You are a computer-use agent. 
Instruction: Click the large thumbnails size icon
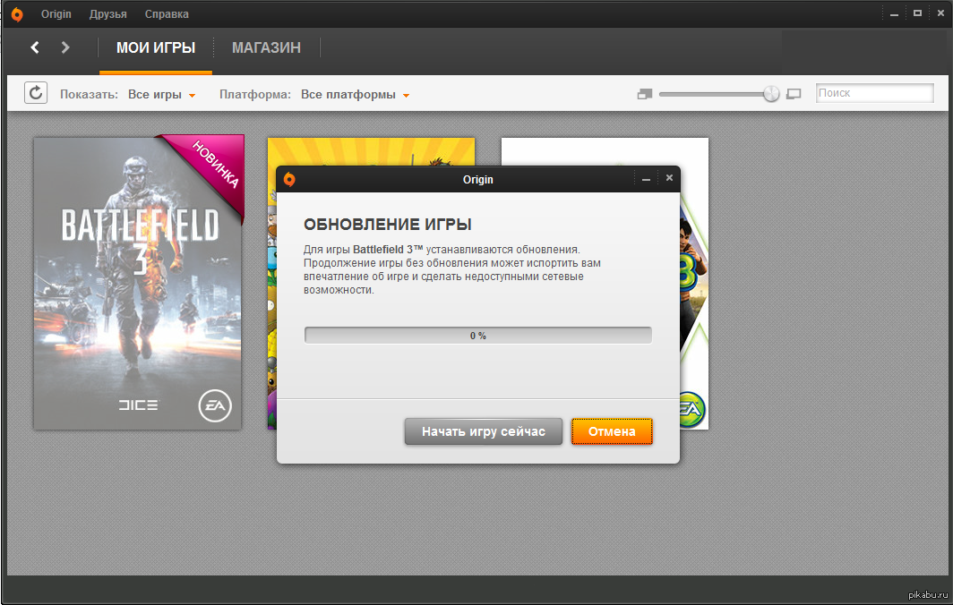click(793, 94)
